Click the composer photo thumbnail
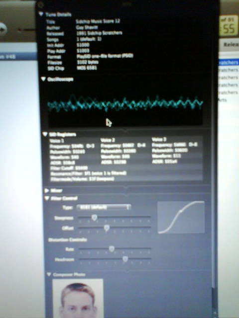This screenshot has height=318, width=239. [x=78, y=298]
